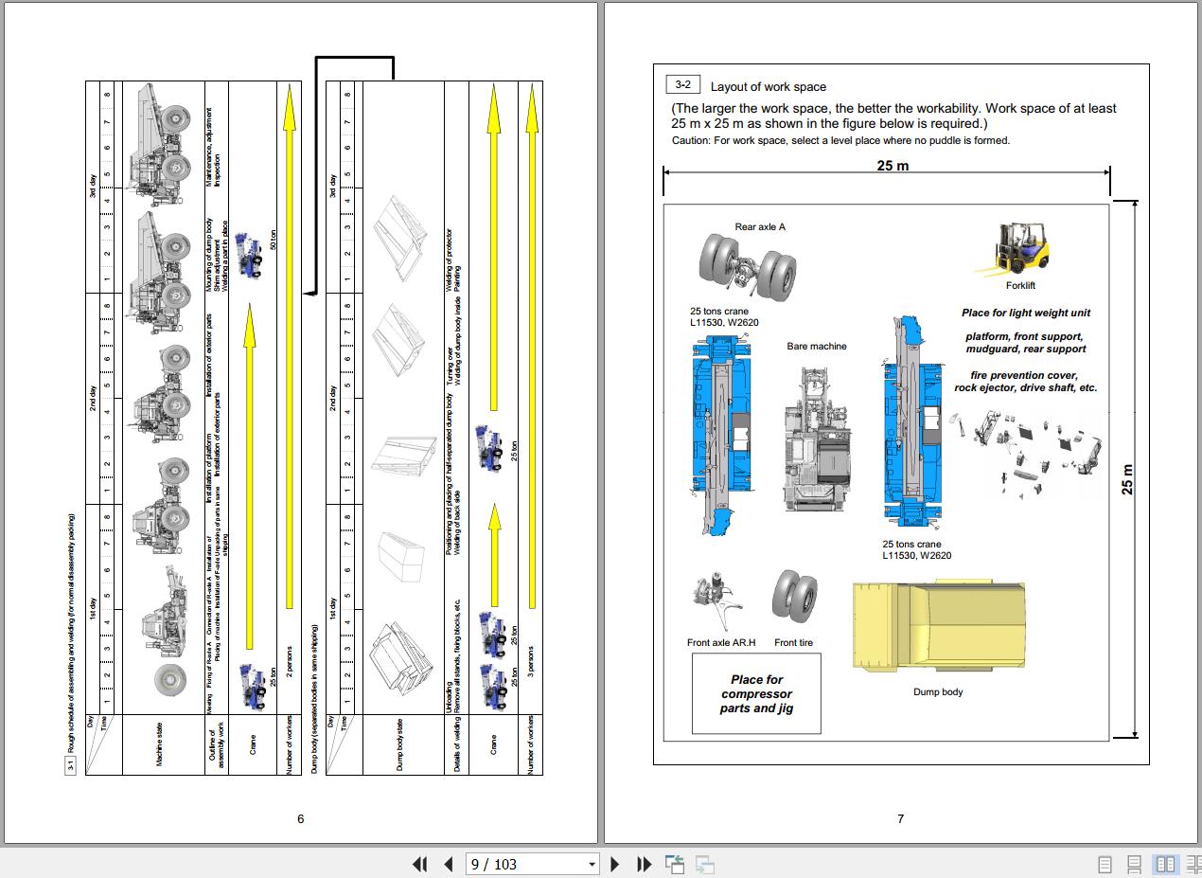
Task: Click the go to next view icon
Action: (x=704, y=864)
